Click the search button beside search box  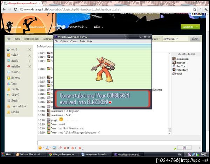(x=195, y=39)
